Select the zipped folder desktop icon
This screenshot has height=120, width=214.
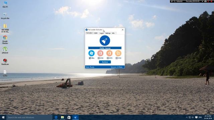click(x=5, y=28)
